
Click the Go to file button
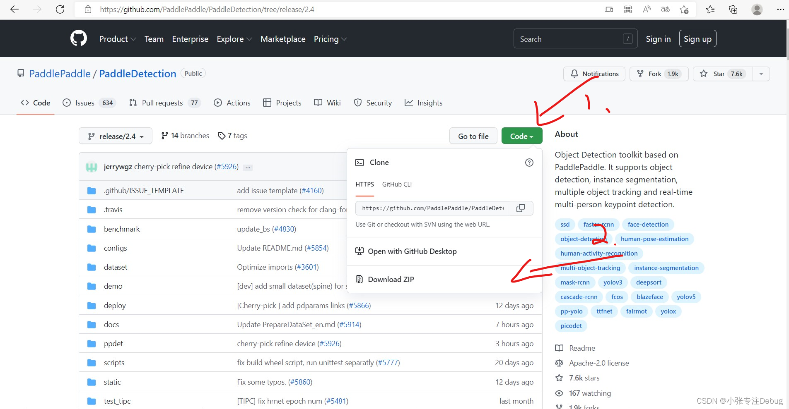[473, 136]
